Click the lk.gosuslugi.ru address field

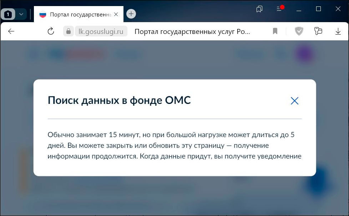point(101,31)
